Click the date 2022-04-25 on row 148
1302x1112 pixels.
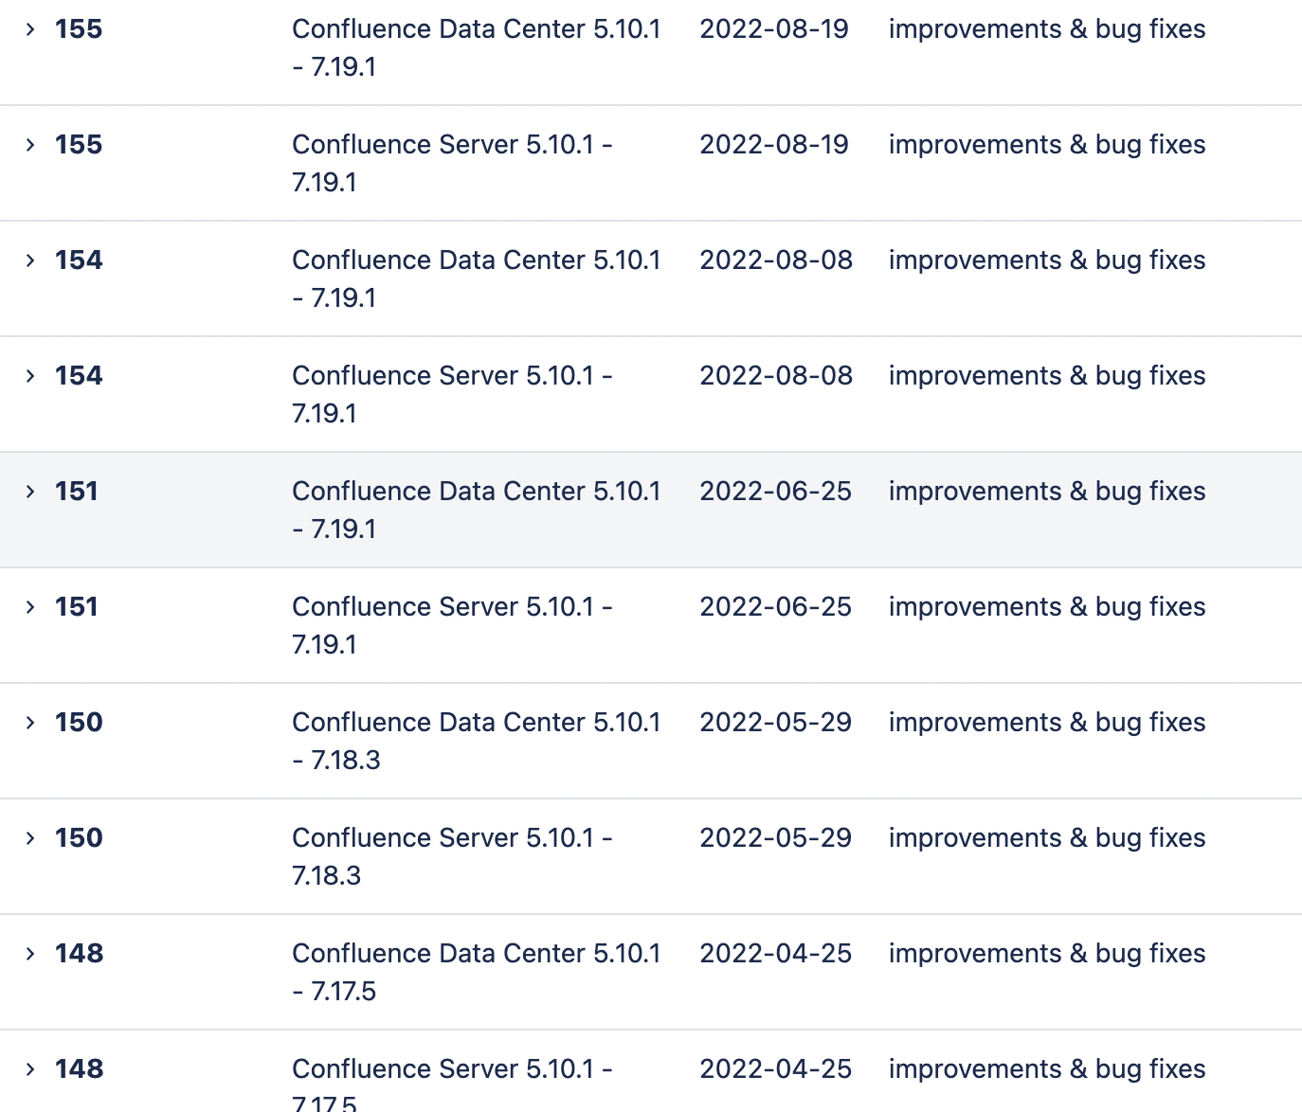tap(775, 953)
